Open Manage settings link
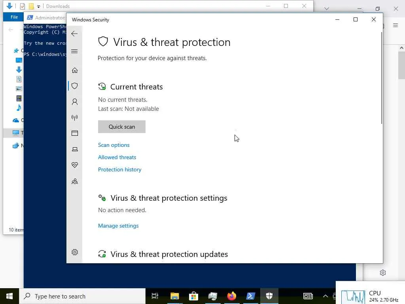Image resolution: width=405 pixels, height=304 pixels. (118, 226)
